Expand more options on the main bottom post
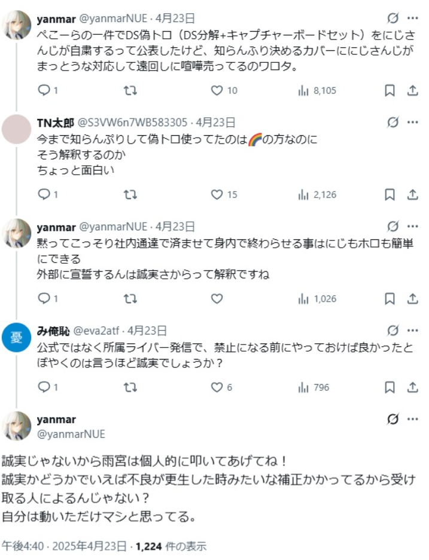Image resolution: width=429 pixels, height=560 pixels. click(412, 419)
